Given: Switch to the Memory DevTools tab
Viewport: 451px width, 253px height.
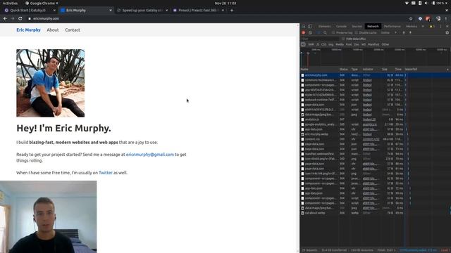Looking at the screenshot, I should click(x=412, y=27).
